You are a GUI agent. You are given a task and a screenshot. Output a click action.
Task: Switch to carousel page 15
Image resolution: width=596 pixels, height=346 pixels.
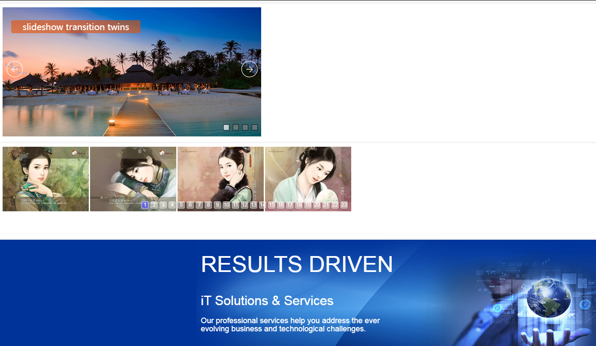[x=272, y=205]
